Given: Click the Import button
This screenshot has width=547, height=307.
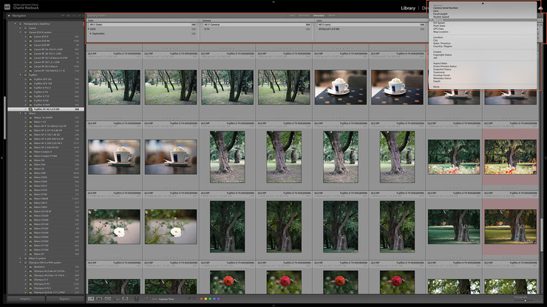Looking at the screenshot, I should tap(26, 299).
